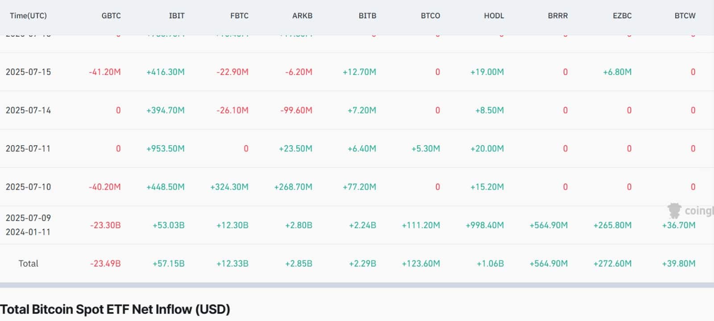Select the 2025-07-10 FBTC value +324.30M

[229, 187]
